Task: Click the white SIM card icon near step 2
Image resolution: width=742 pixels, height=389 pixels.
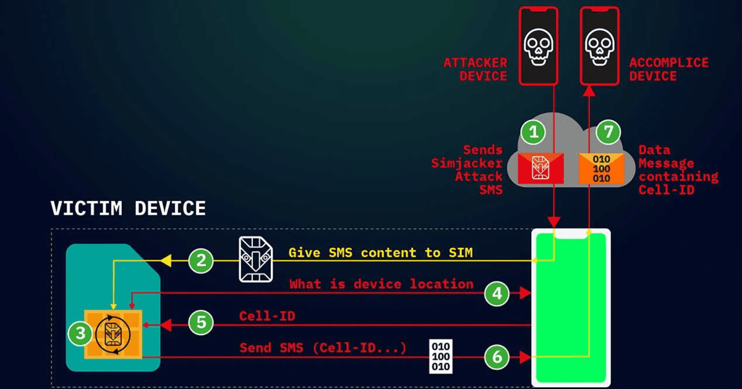Action: point(255,260)
